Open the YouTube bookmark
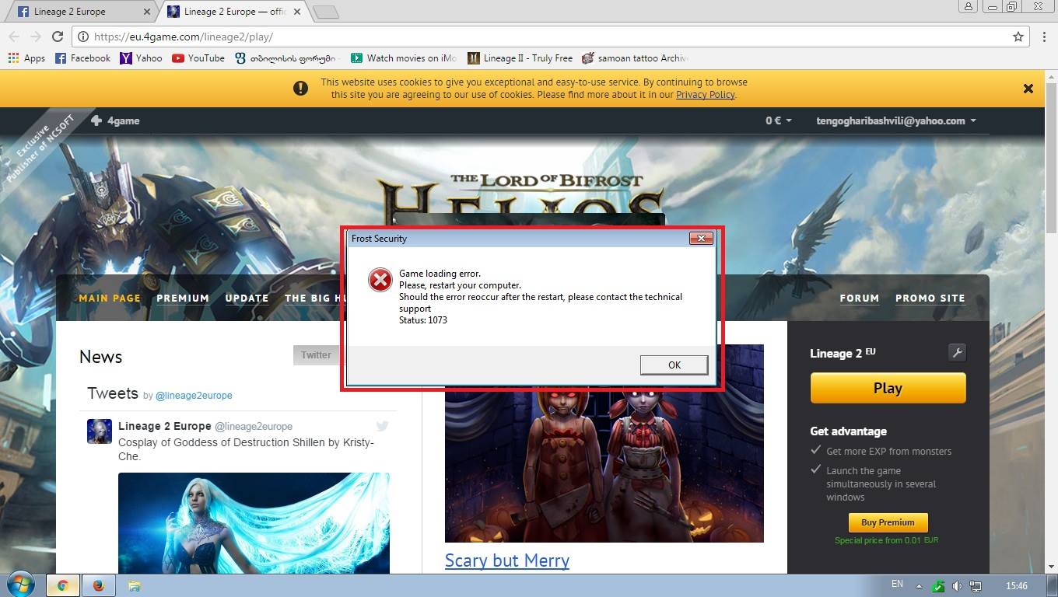This screenshot has width=1058, height=597. [x=198, y=58]
